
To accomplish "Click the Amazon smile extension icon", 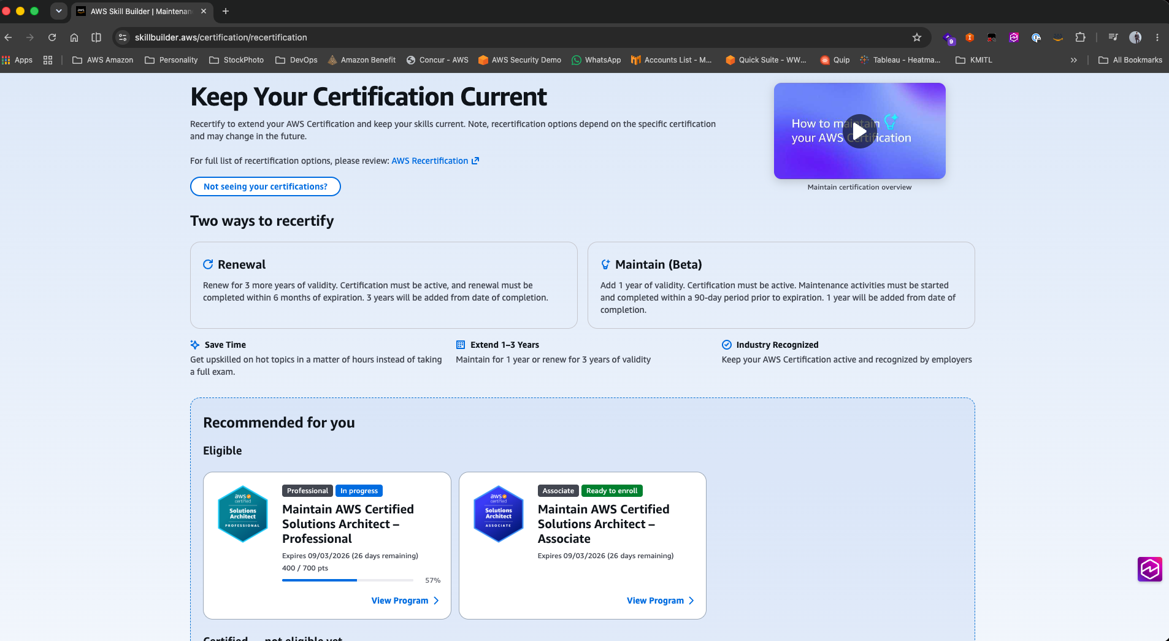I will click(x=1058, y=37).
